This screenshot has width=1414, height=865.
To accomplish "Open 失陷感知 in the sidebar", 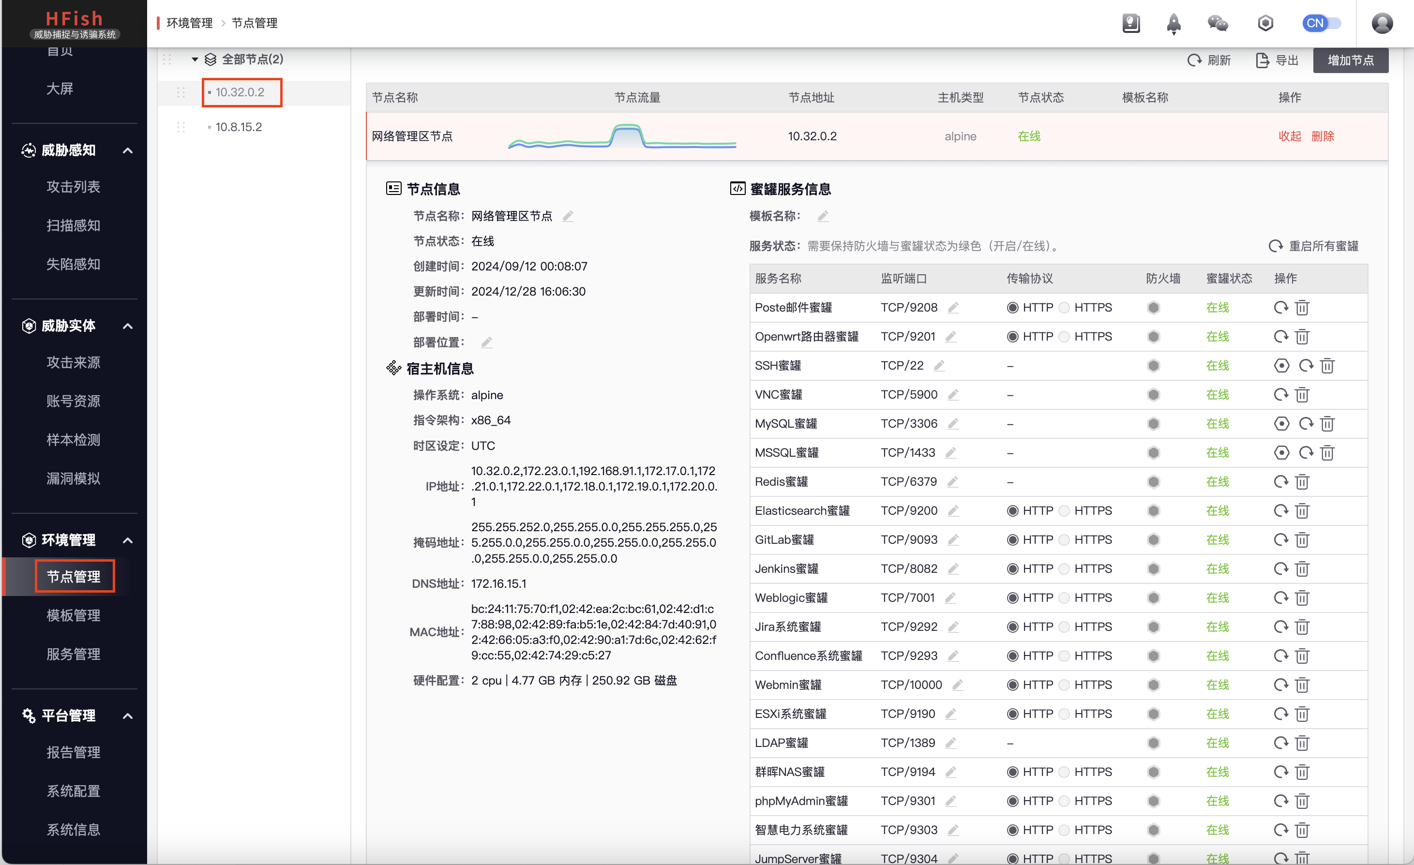I will coord(74,264).
